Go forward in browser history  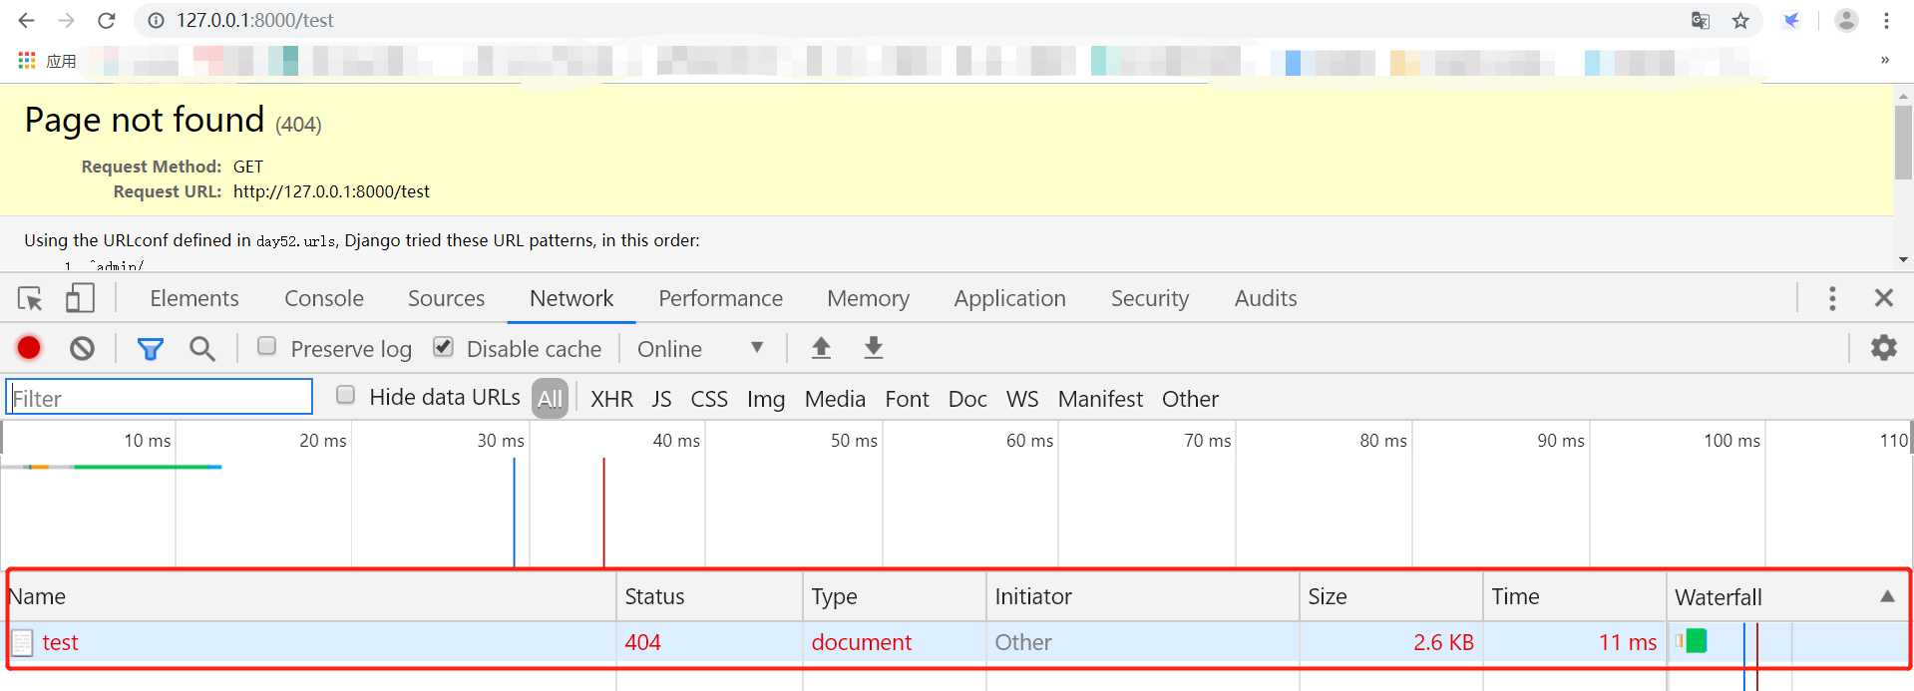click(x=66, y=20)
